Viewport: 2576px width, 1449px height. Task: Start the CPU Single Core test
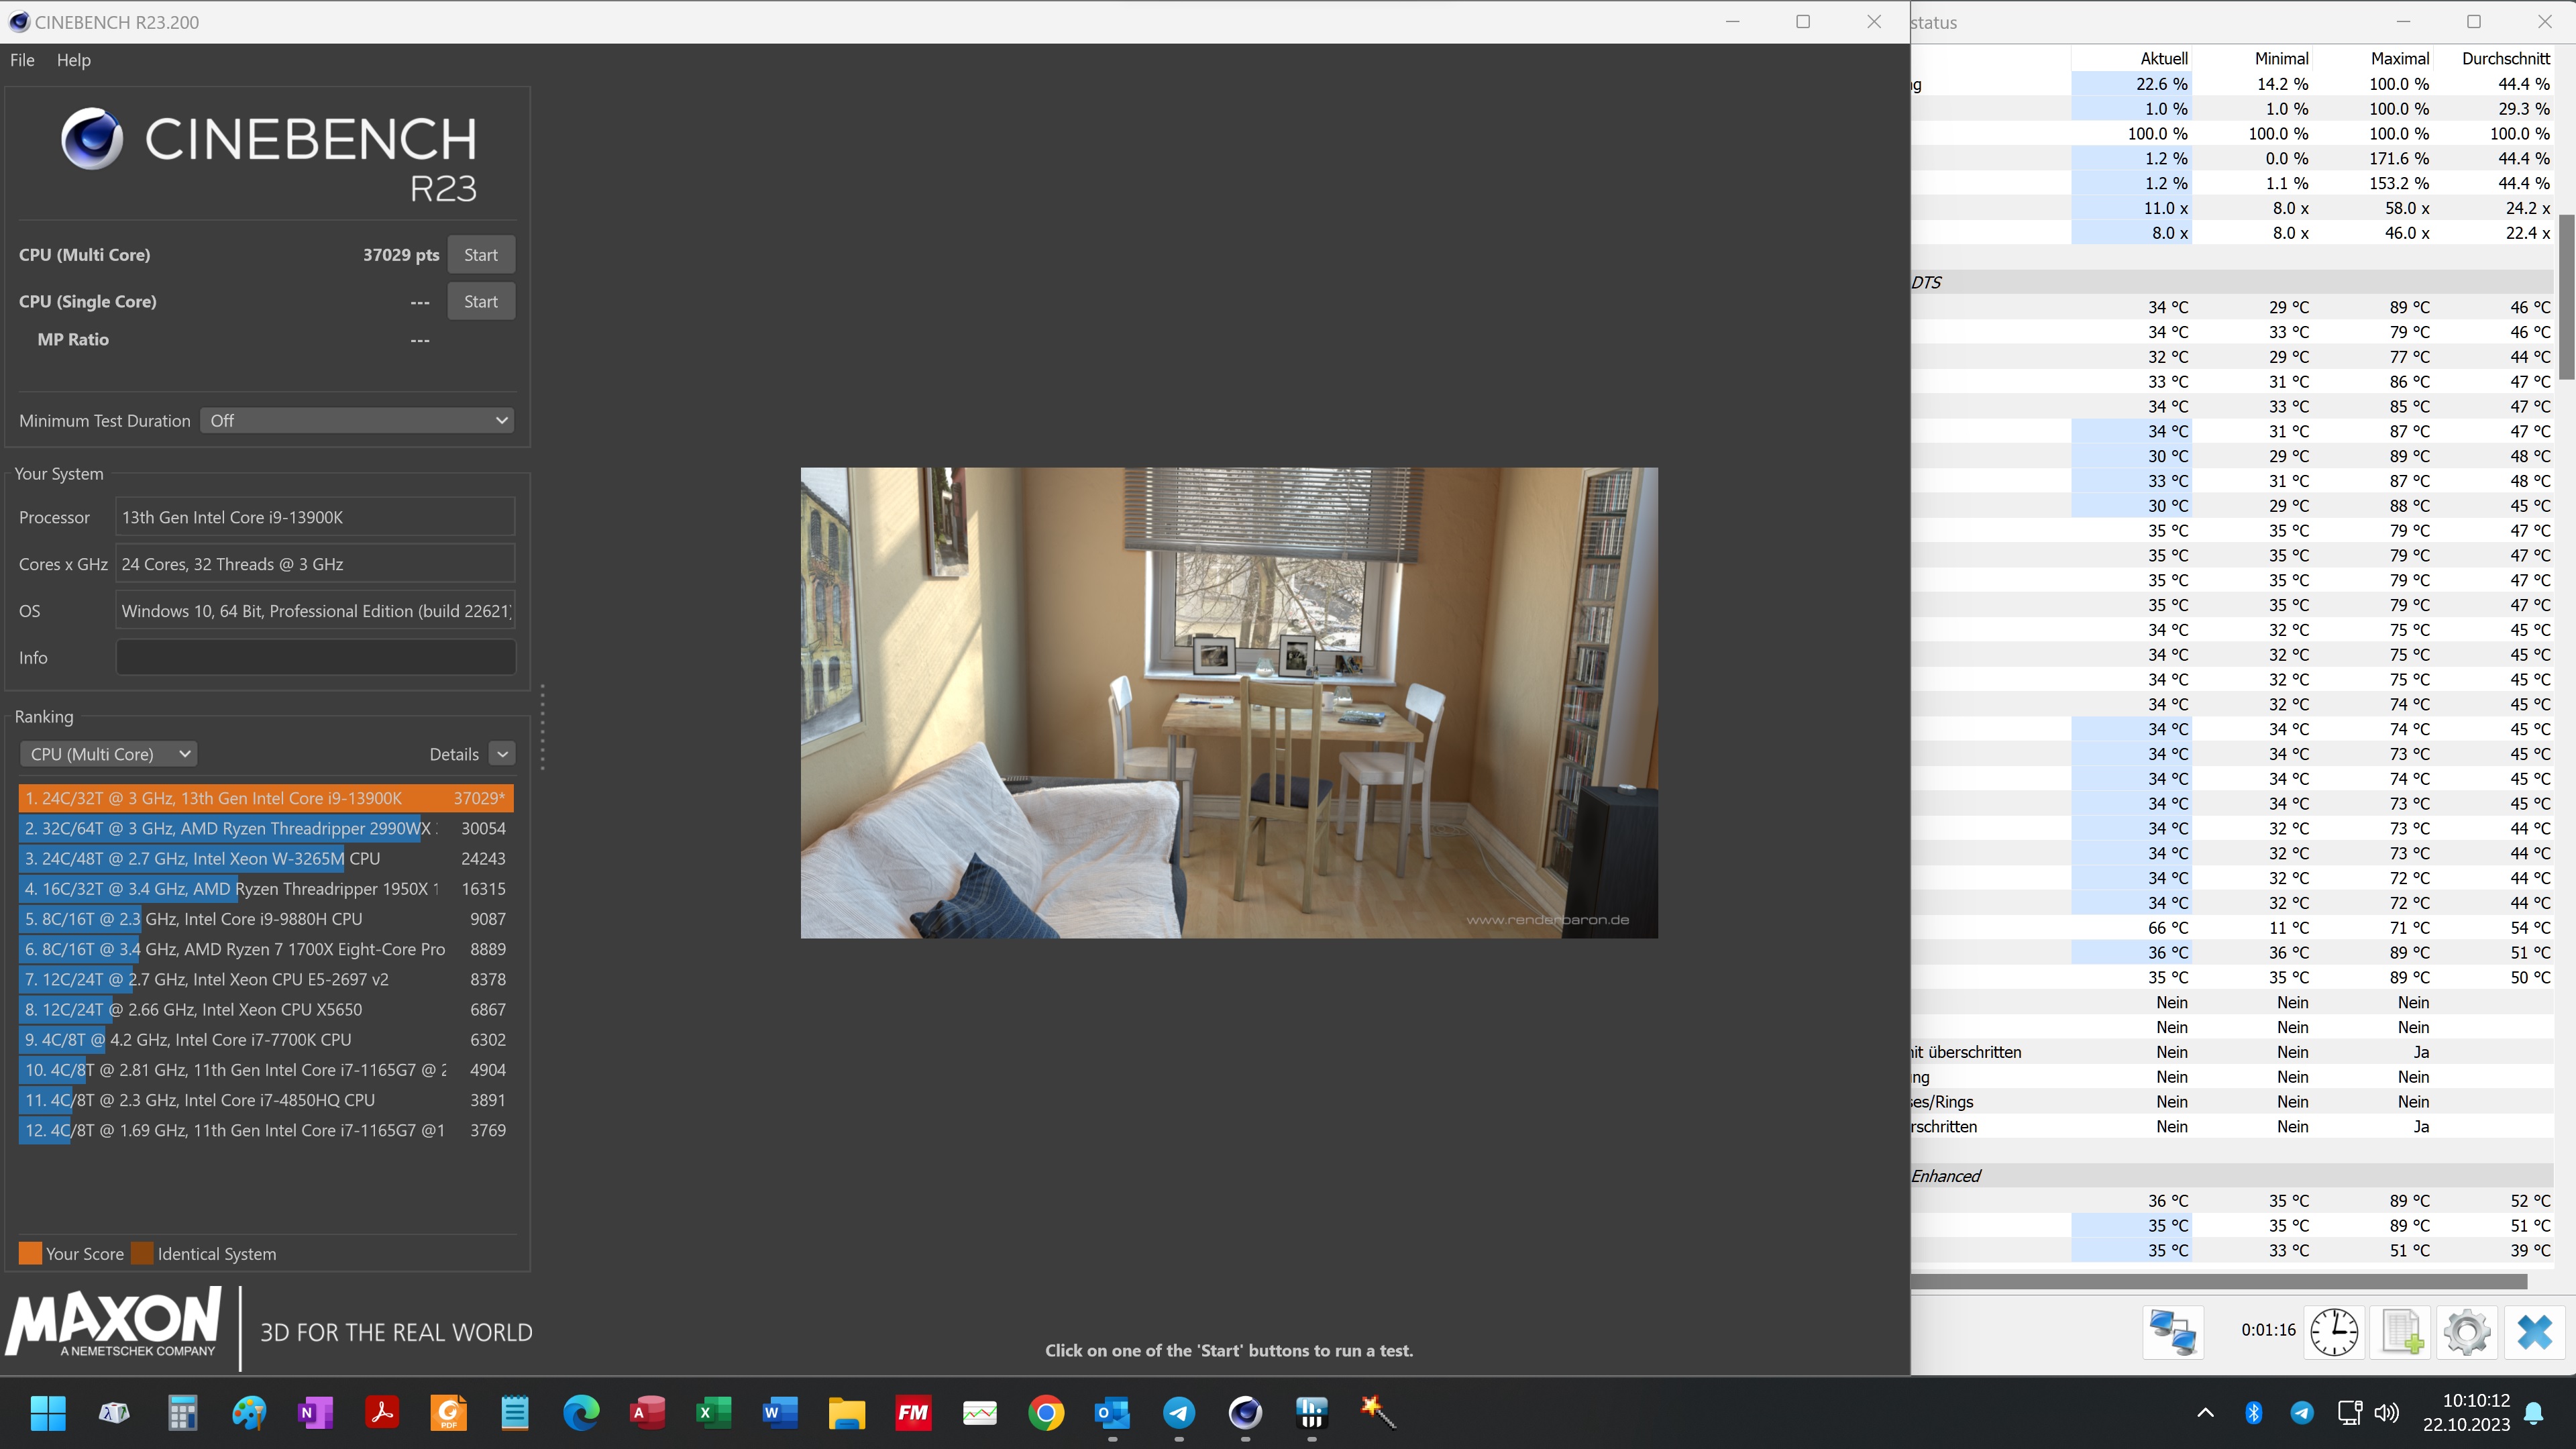pyautogui.click(x=480, y=302)
